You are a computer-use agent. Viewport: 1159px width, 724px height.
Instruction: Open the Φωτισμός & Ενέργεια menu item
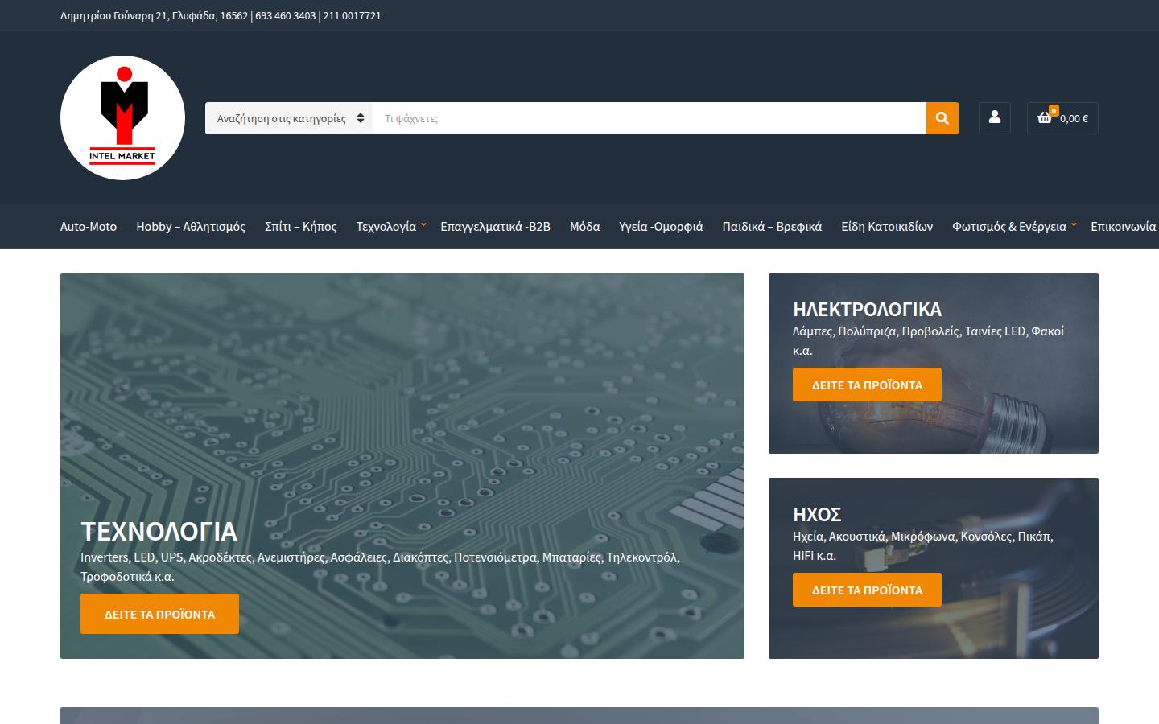coord(1009,227)
